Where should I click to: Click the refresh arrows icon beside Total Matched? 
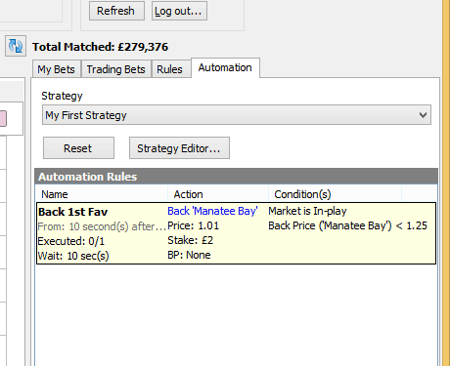point(16,46)
